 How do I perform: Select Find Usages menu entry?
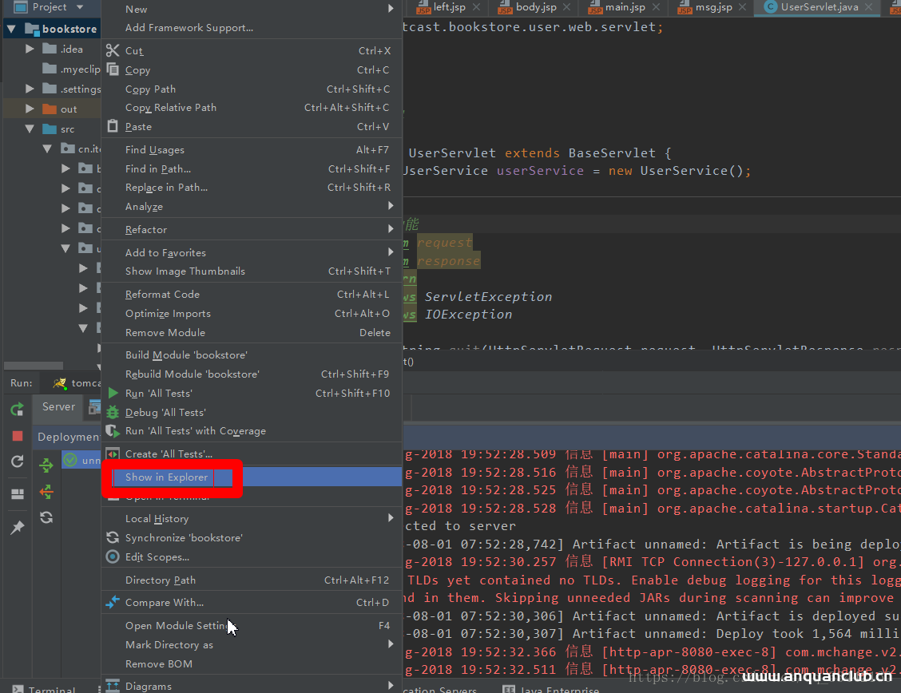[252, 149]
